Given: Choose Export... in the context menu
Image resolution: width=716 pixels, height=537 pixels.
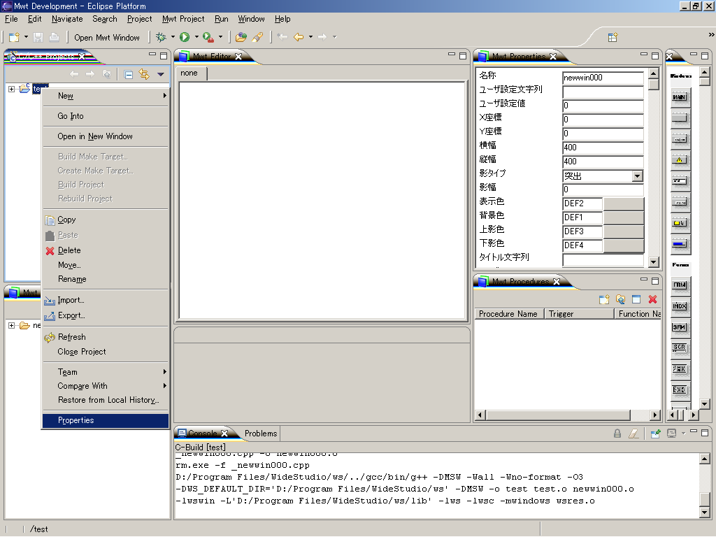Looking at the screenshot, I should click(x=106, y=315).
